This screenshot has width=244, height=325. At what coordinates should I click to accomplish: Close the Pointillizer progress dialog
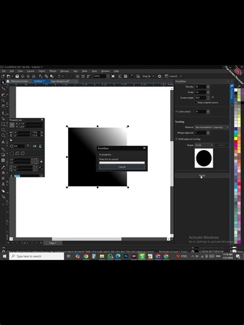point(145,148)
